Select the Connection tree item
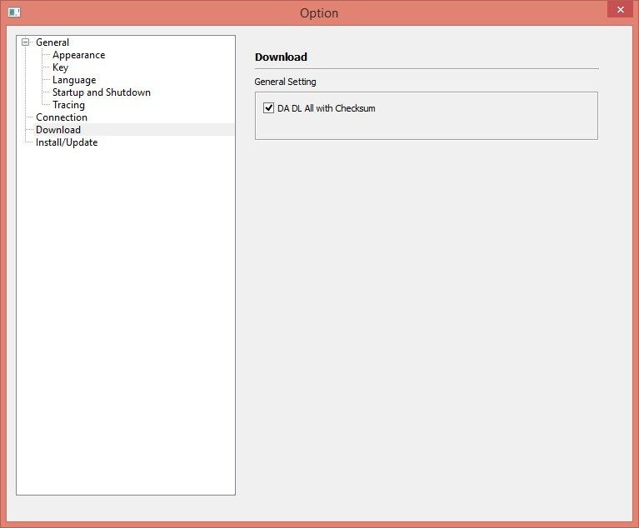 [62, 117]
